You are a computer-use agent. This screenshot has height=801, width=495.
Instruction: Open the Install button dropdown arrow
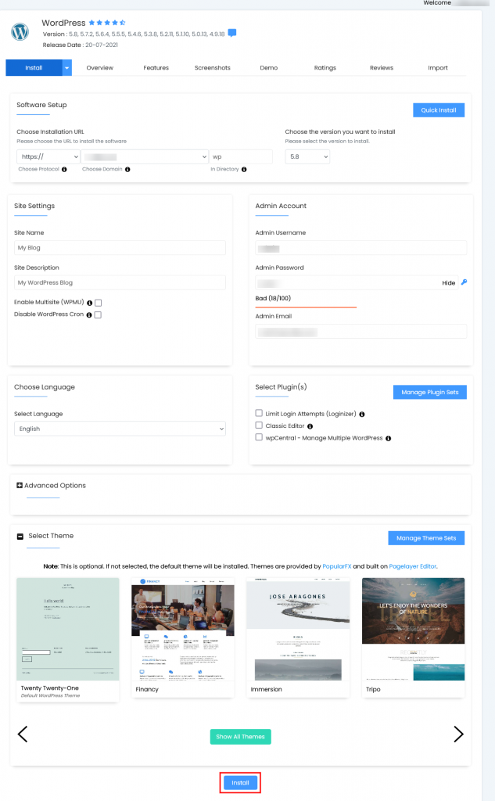click(67, 67)
